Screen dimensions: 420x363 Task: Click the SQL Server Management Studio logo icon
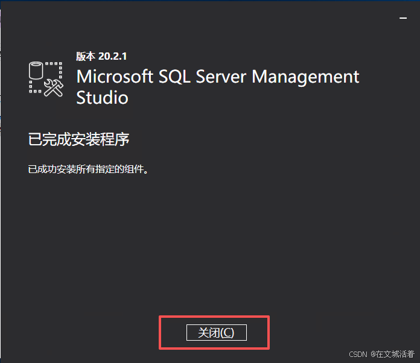(46, 79)
